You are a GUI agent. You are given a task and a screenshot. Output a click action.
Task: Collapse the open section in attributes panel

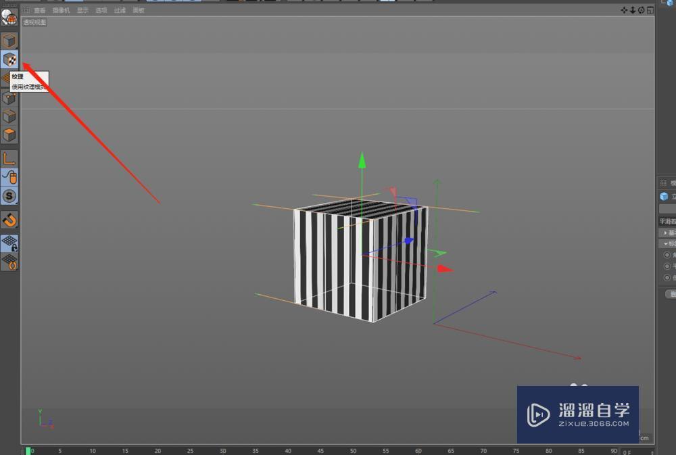(x=667, y=243)
